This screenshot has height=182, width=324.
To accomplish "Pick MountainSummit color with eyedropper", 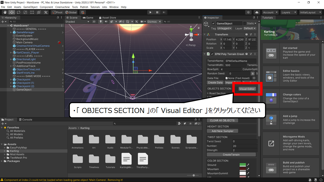I will [x=248, y=173].
